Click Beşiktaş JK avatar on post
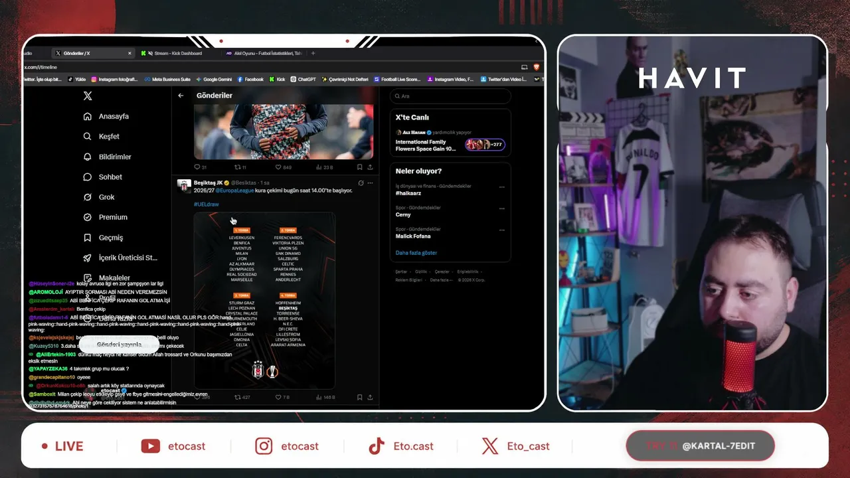The width and height of the screenshot is (850, 478). pyautogui.click(x=184, y=186)
